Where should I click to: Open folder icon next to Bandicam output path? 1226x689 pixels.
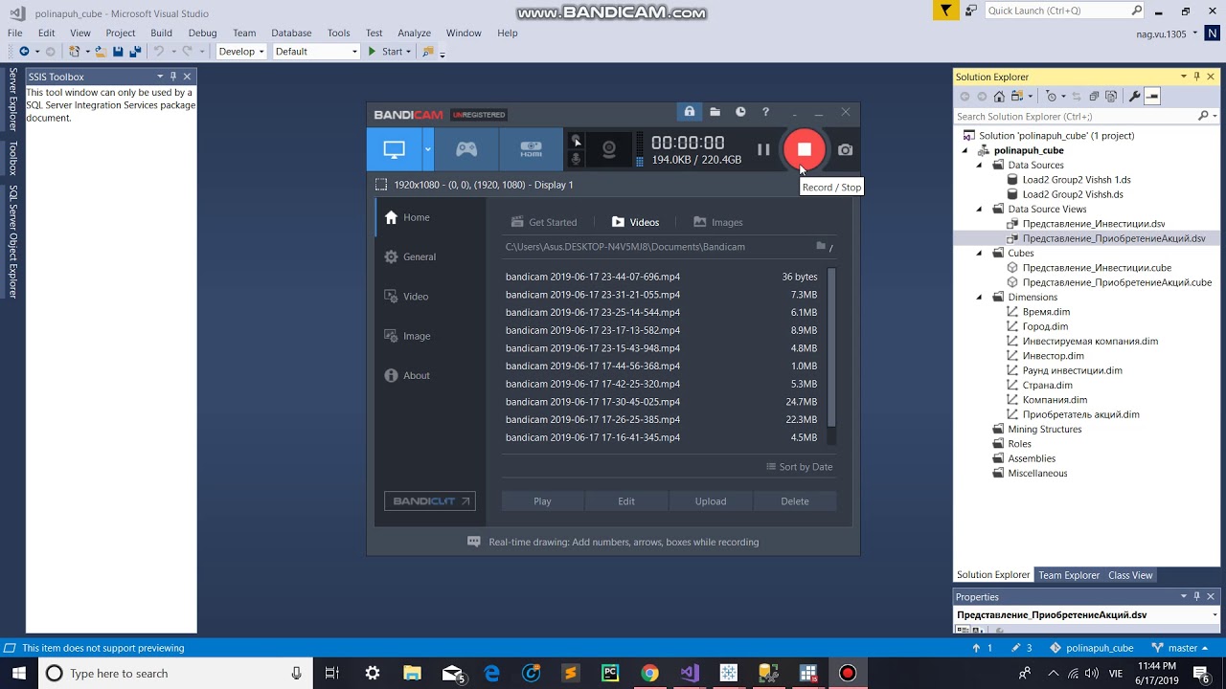click(x=821, y=247)
